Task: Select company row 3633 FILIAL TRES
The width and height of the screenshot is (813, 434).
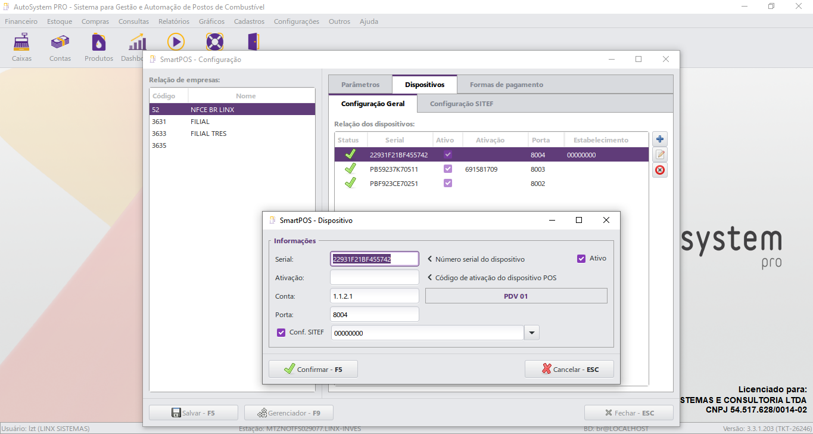Action: pos(232,134)
